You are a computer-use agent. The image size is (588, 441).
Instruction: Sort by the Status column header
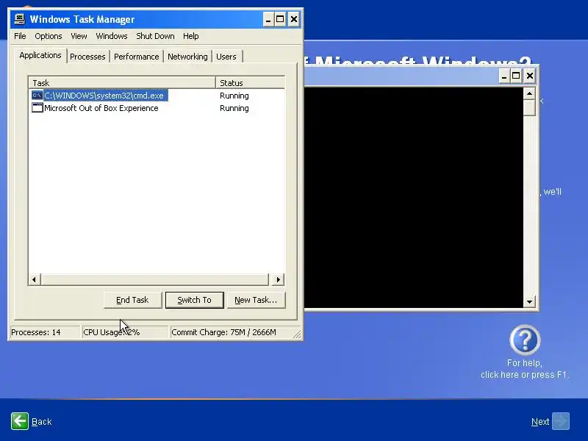coord(250,82)
